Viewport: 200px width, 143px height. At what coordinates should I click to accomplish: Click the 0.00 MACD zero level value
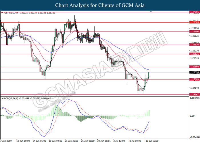(192, 116)
